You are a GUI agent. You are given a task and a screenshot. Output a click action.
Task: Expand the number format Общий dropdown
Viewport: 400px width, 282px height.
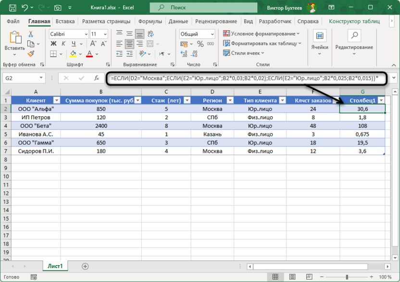[212, 34]
